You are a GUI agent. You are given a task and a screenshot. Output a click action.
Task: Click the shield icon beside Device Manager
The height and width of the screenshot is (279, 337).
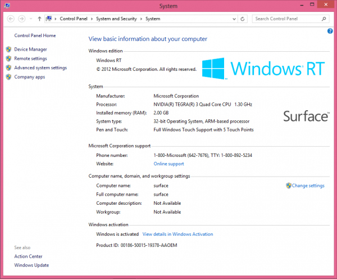coord(8,49)
